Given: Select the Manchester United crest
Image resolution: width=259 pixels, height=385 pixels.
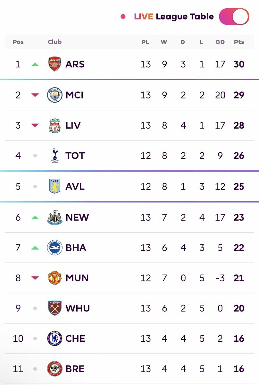Looking at the screenshot, I should (x=54, y=278).
